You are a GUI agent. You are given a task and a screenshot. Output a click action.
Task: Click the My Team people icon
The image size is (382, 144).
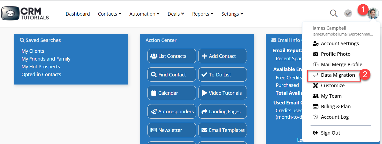[x=316, y=96]
